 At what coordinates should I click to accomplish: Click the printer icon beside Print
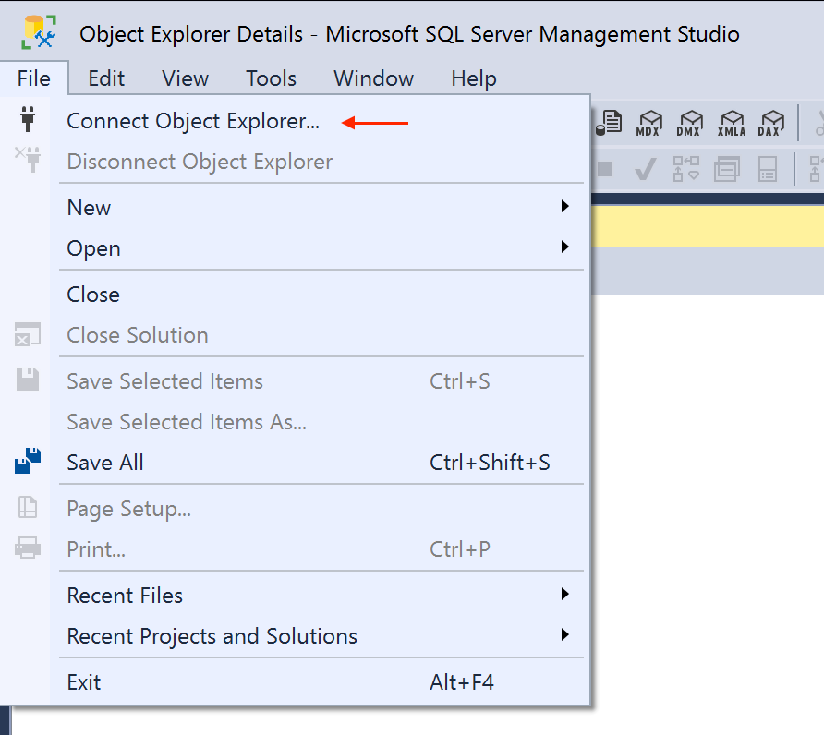point(28,548)
